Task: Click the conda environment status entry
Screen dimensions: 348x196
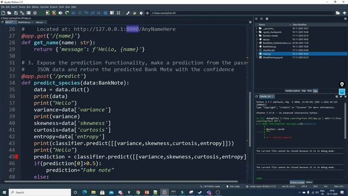Action: (261, 186)
